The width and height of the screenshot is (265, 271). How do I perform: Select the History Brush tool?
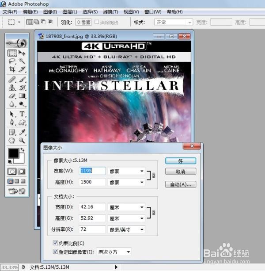click(x=22, y=88)
